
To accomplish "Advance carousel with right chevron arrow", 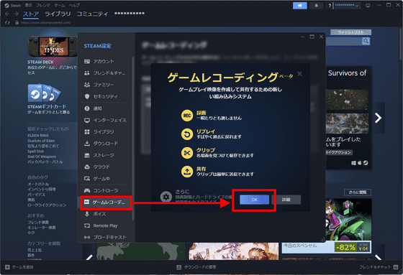I will 378,118.
